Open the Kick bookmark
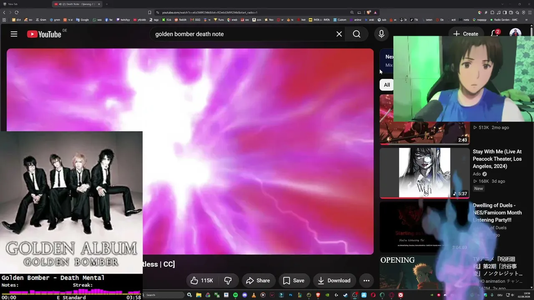 click(x=167, y=20)
